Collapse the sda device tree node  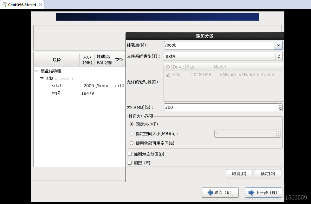pyautogui.click(x=42, y=79)
